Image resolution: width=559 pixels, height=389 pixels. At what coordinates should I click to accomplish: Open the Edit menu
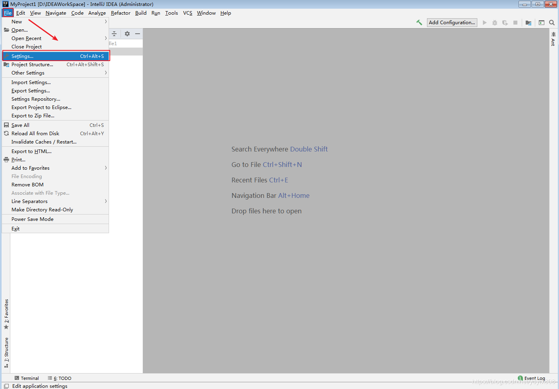coord(21,13)
